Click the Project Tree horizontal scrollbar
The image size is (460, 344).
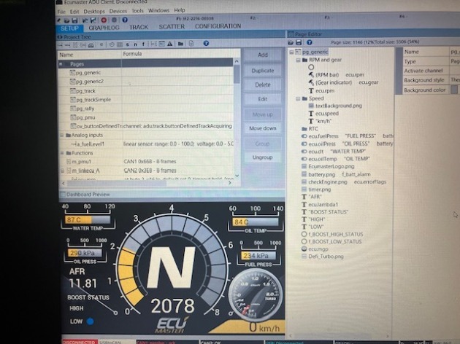pyautogui.click(x=117, y=183)
